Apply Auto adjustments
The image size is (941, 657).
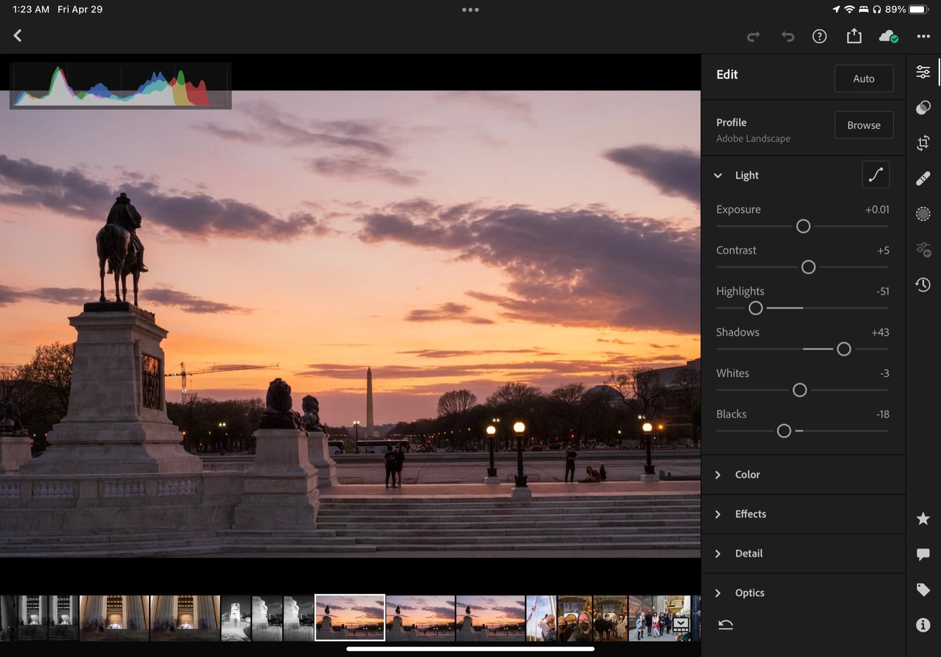(863, 79)
